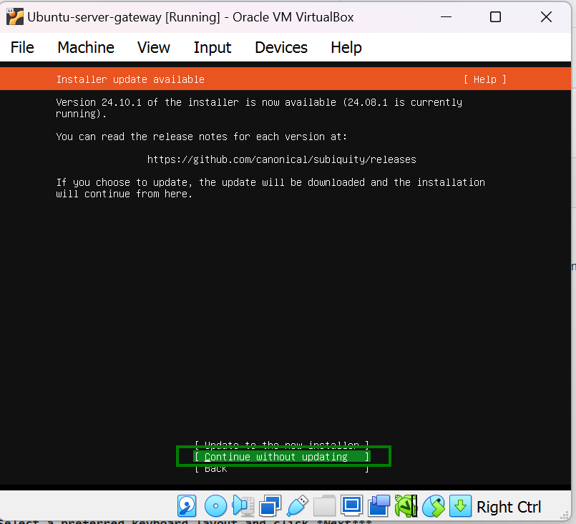Viewport: 576px width, 524px height.
Task: Click the 'You can read the release notes' line
Action: click(201, 137)
